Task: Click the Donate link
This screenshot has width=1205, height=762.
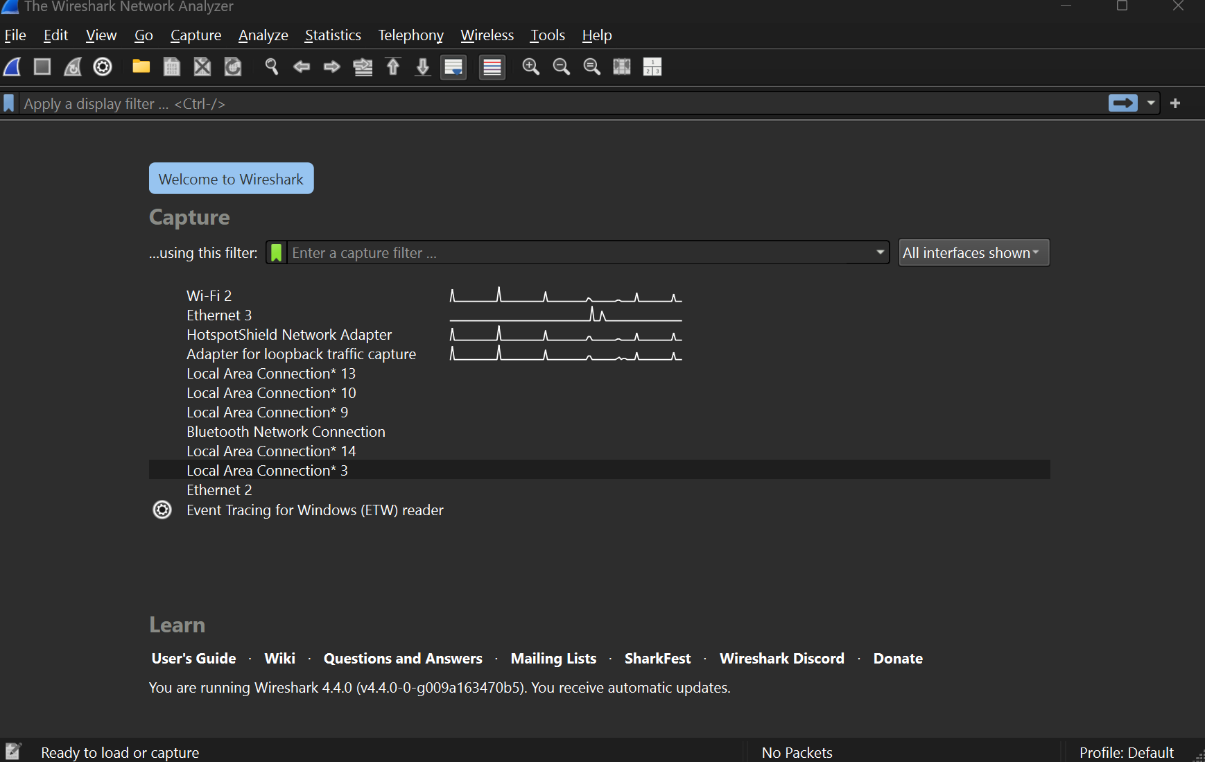Action: [x=898, y=659]
